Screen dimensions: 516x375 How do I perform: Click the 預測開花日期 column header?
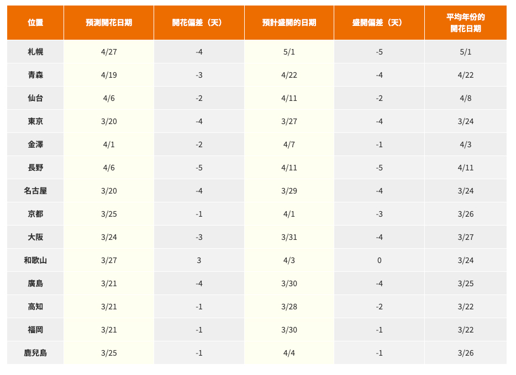coord(109,23)
